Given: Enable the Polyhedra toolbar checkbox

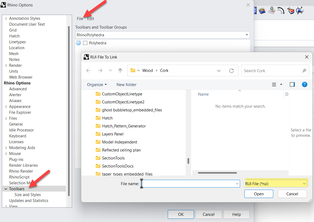Looking at the screenshot, I should (x=85, y=43).
